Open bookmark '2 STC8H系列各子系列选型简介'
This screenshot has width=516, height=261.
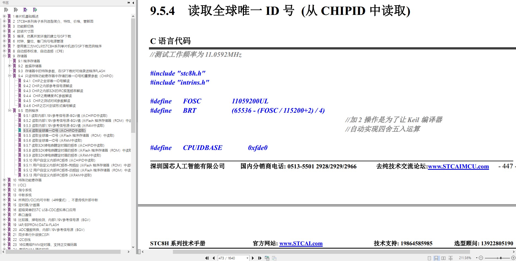click(x=53, y=21)
